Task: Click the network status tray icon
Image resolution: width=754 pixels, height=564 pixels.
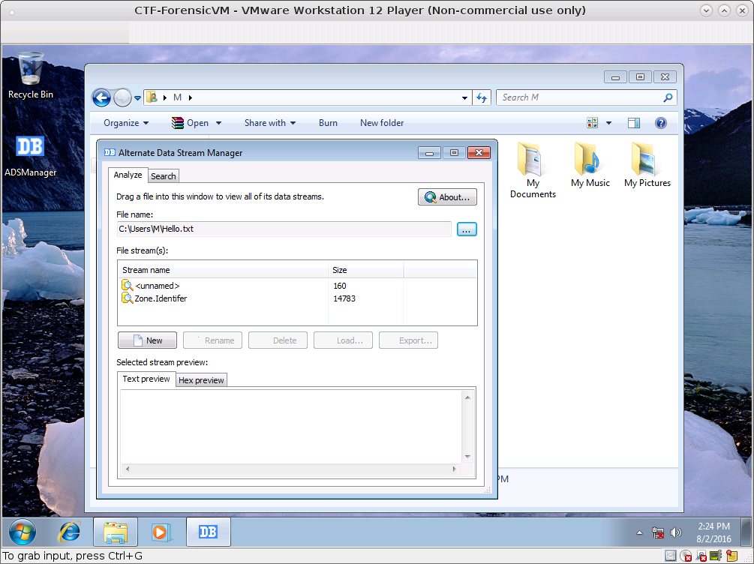Action: click(x=657, y=532)
